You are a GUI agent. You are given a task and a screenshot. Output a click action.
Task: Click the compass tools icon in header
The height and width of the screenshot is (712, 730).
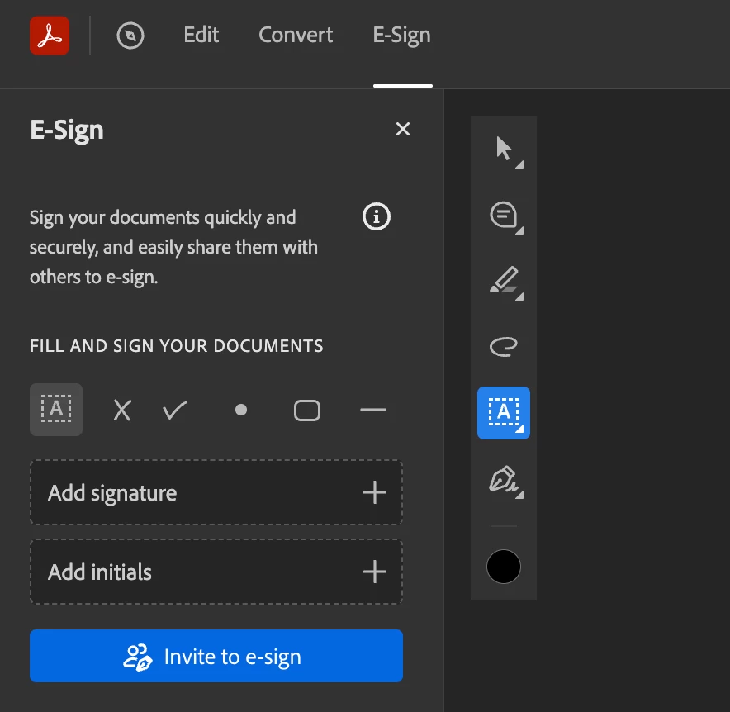coord(130,36)
